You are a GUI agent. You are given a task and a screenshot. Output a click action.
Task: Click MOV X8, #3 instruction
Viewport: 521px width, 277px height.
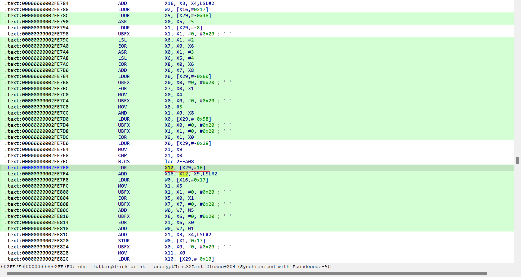(150, 107)
